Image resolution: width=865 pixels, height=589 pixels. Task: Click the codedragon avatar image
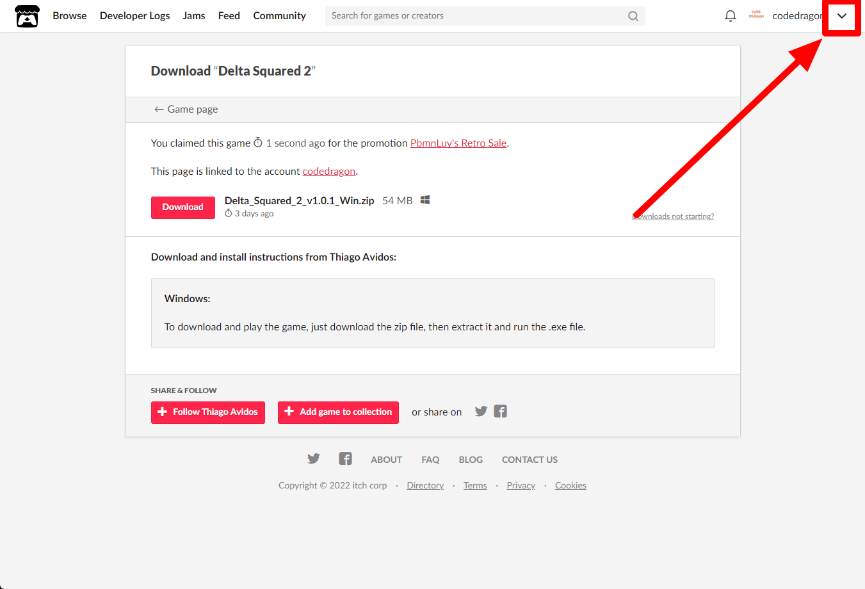click(x=756, y=15)
